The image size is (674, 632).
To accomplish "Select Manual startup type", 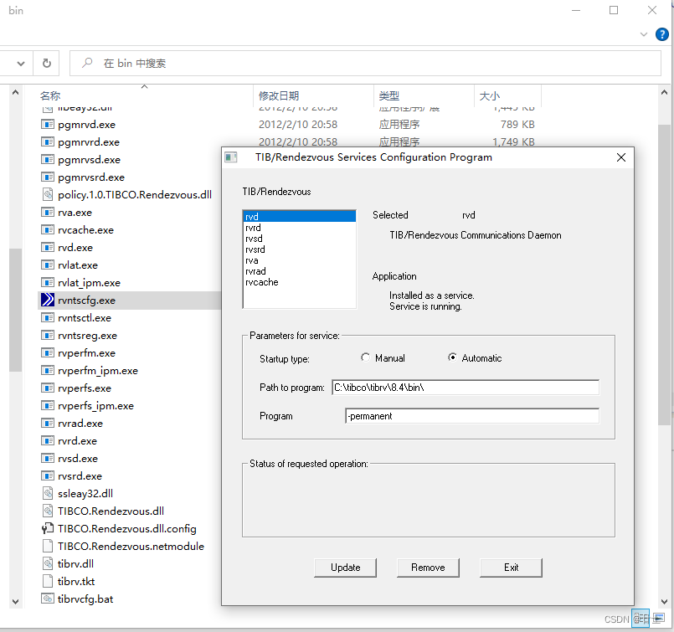I will pos(365,357).
